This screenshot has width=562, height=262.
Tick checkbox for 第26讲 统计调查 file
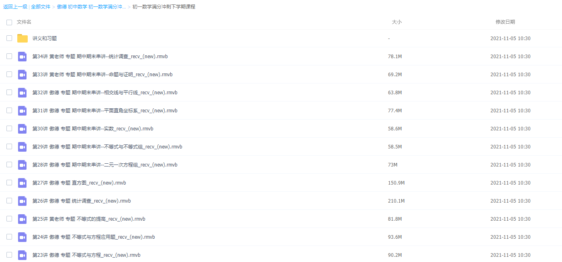9,201
